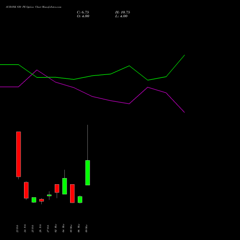Click the 06 Mar date label
This screenshot has width=240, height=240.
[79, 228]
